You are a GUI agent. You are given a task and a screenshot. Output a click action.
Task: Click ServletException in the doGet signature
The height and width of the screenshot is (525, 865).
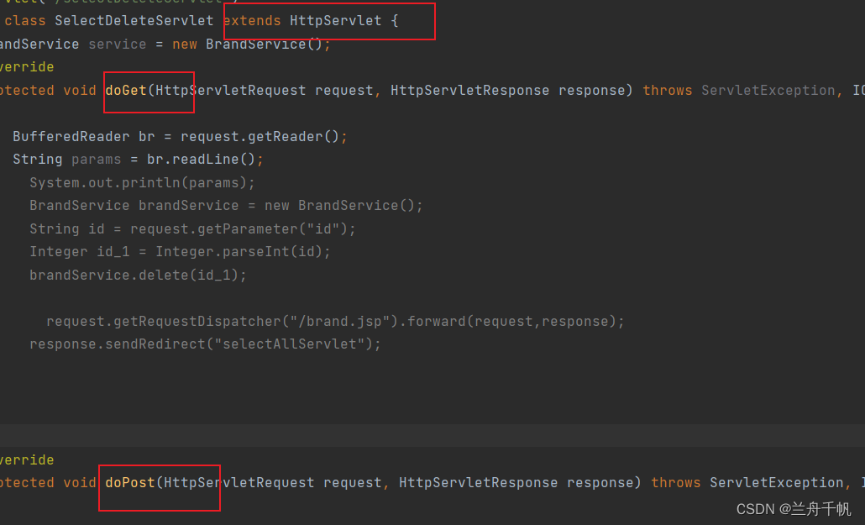click(x=768, y=91)
